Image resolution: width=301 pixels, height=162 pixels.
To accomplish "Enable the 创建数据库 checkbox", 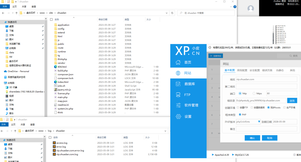I will coord(252,107).
